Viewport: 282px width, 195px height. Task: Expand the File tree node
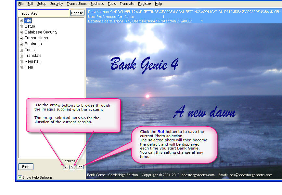[x=21, y=20]
